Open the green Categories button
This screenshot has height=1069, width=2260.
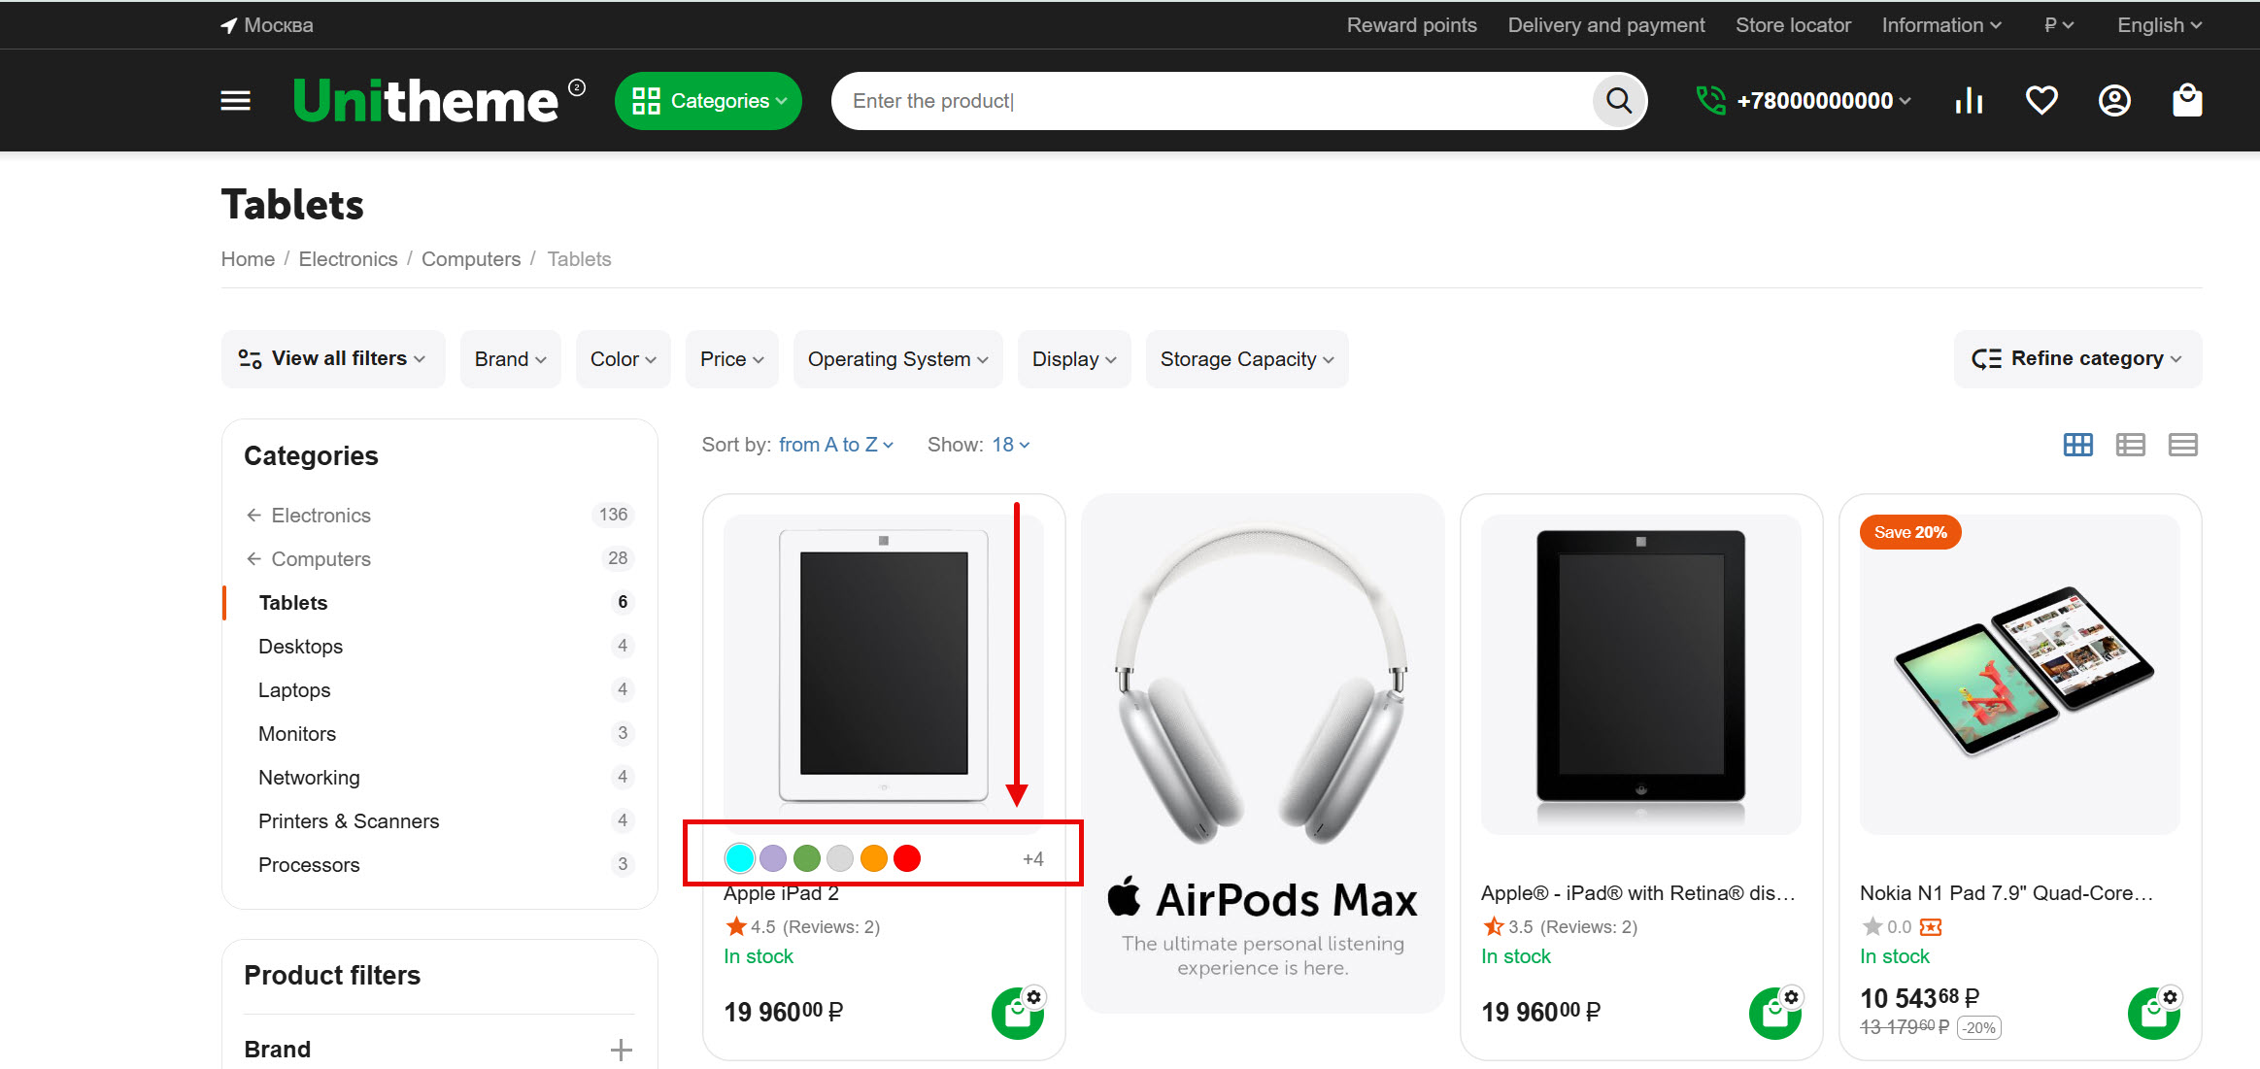click(708, 101)
